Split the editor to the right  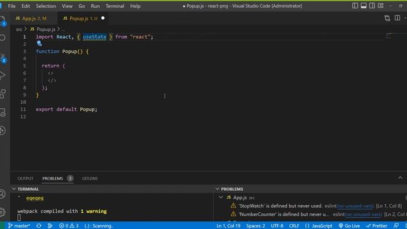(x=397, y=18)
